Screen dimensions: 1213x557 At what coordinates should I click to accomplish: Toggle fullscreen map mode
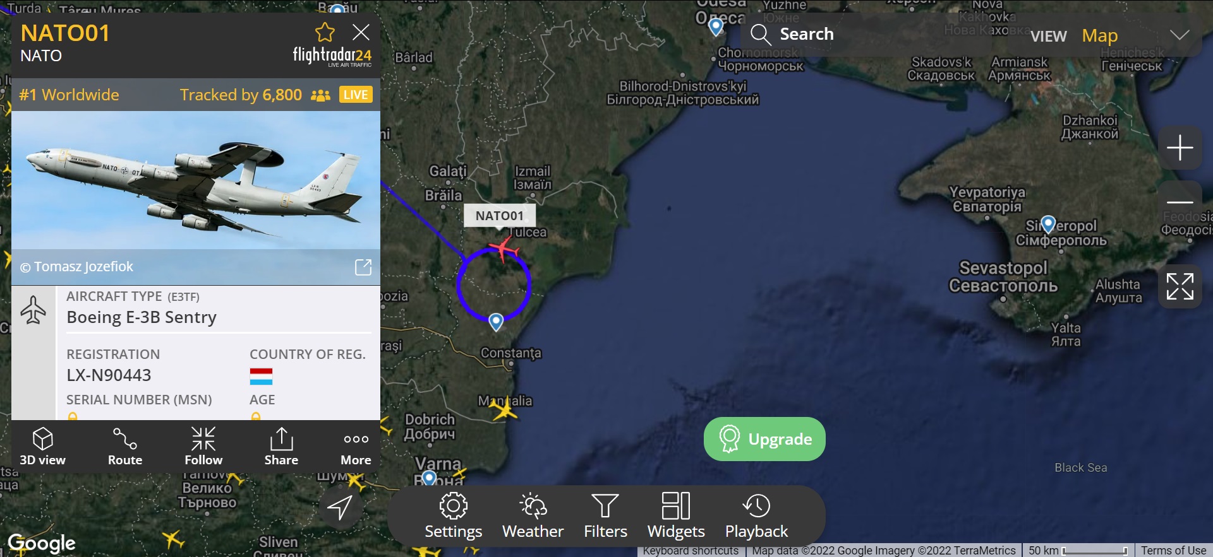point(1180,286)
